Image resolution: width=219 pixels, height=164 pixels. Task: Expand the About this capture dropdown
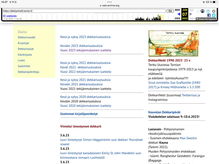coord(206,19)
